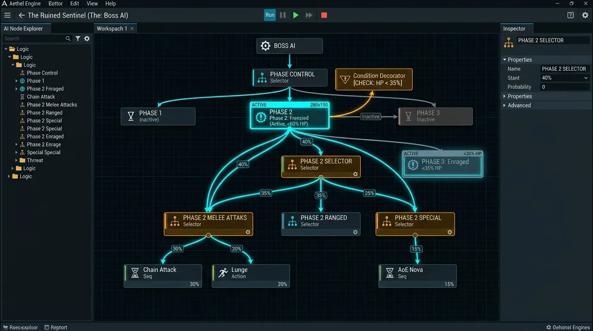Screen dimensions: 593x331
Task: Click gear on PHASE 2 MELEE ATTAKS node
Action: (248, 232)
